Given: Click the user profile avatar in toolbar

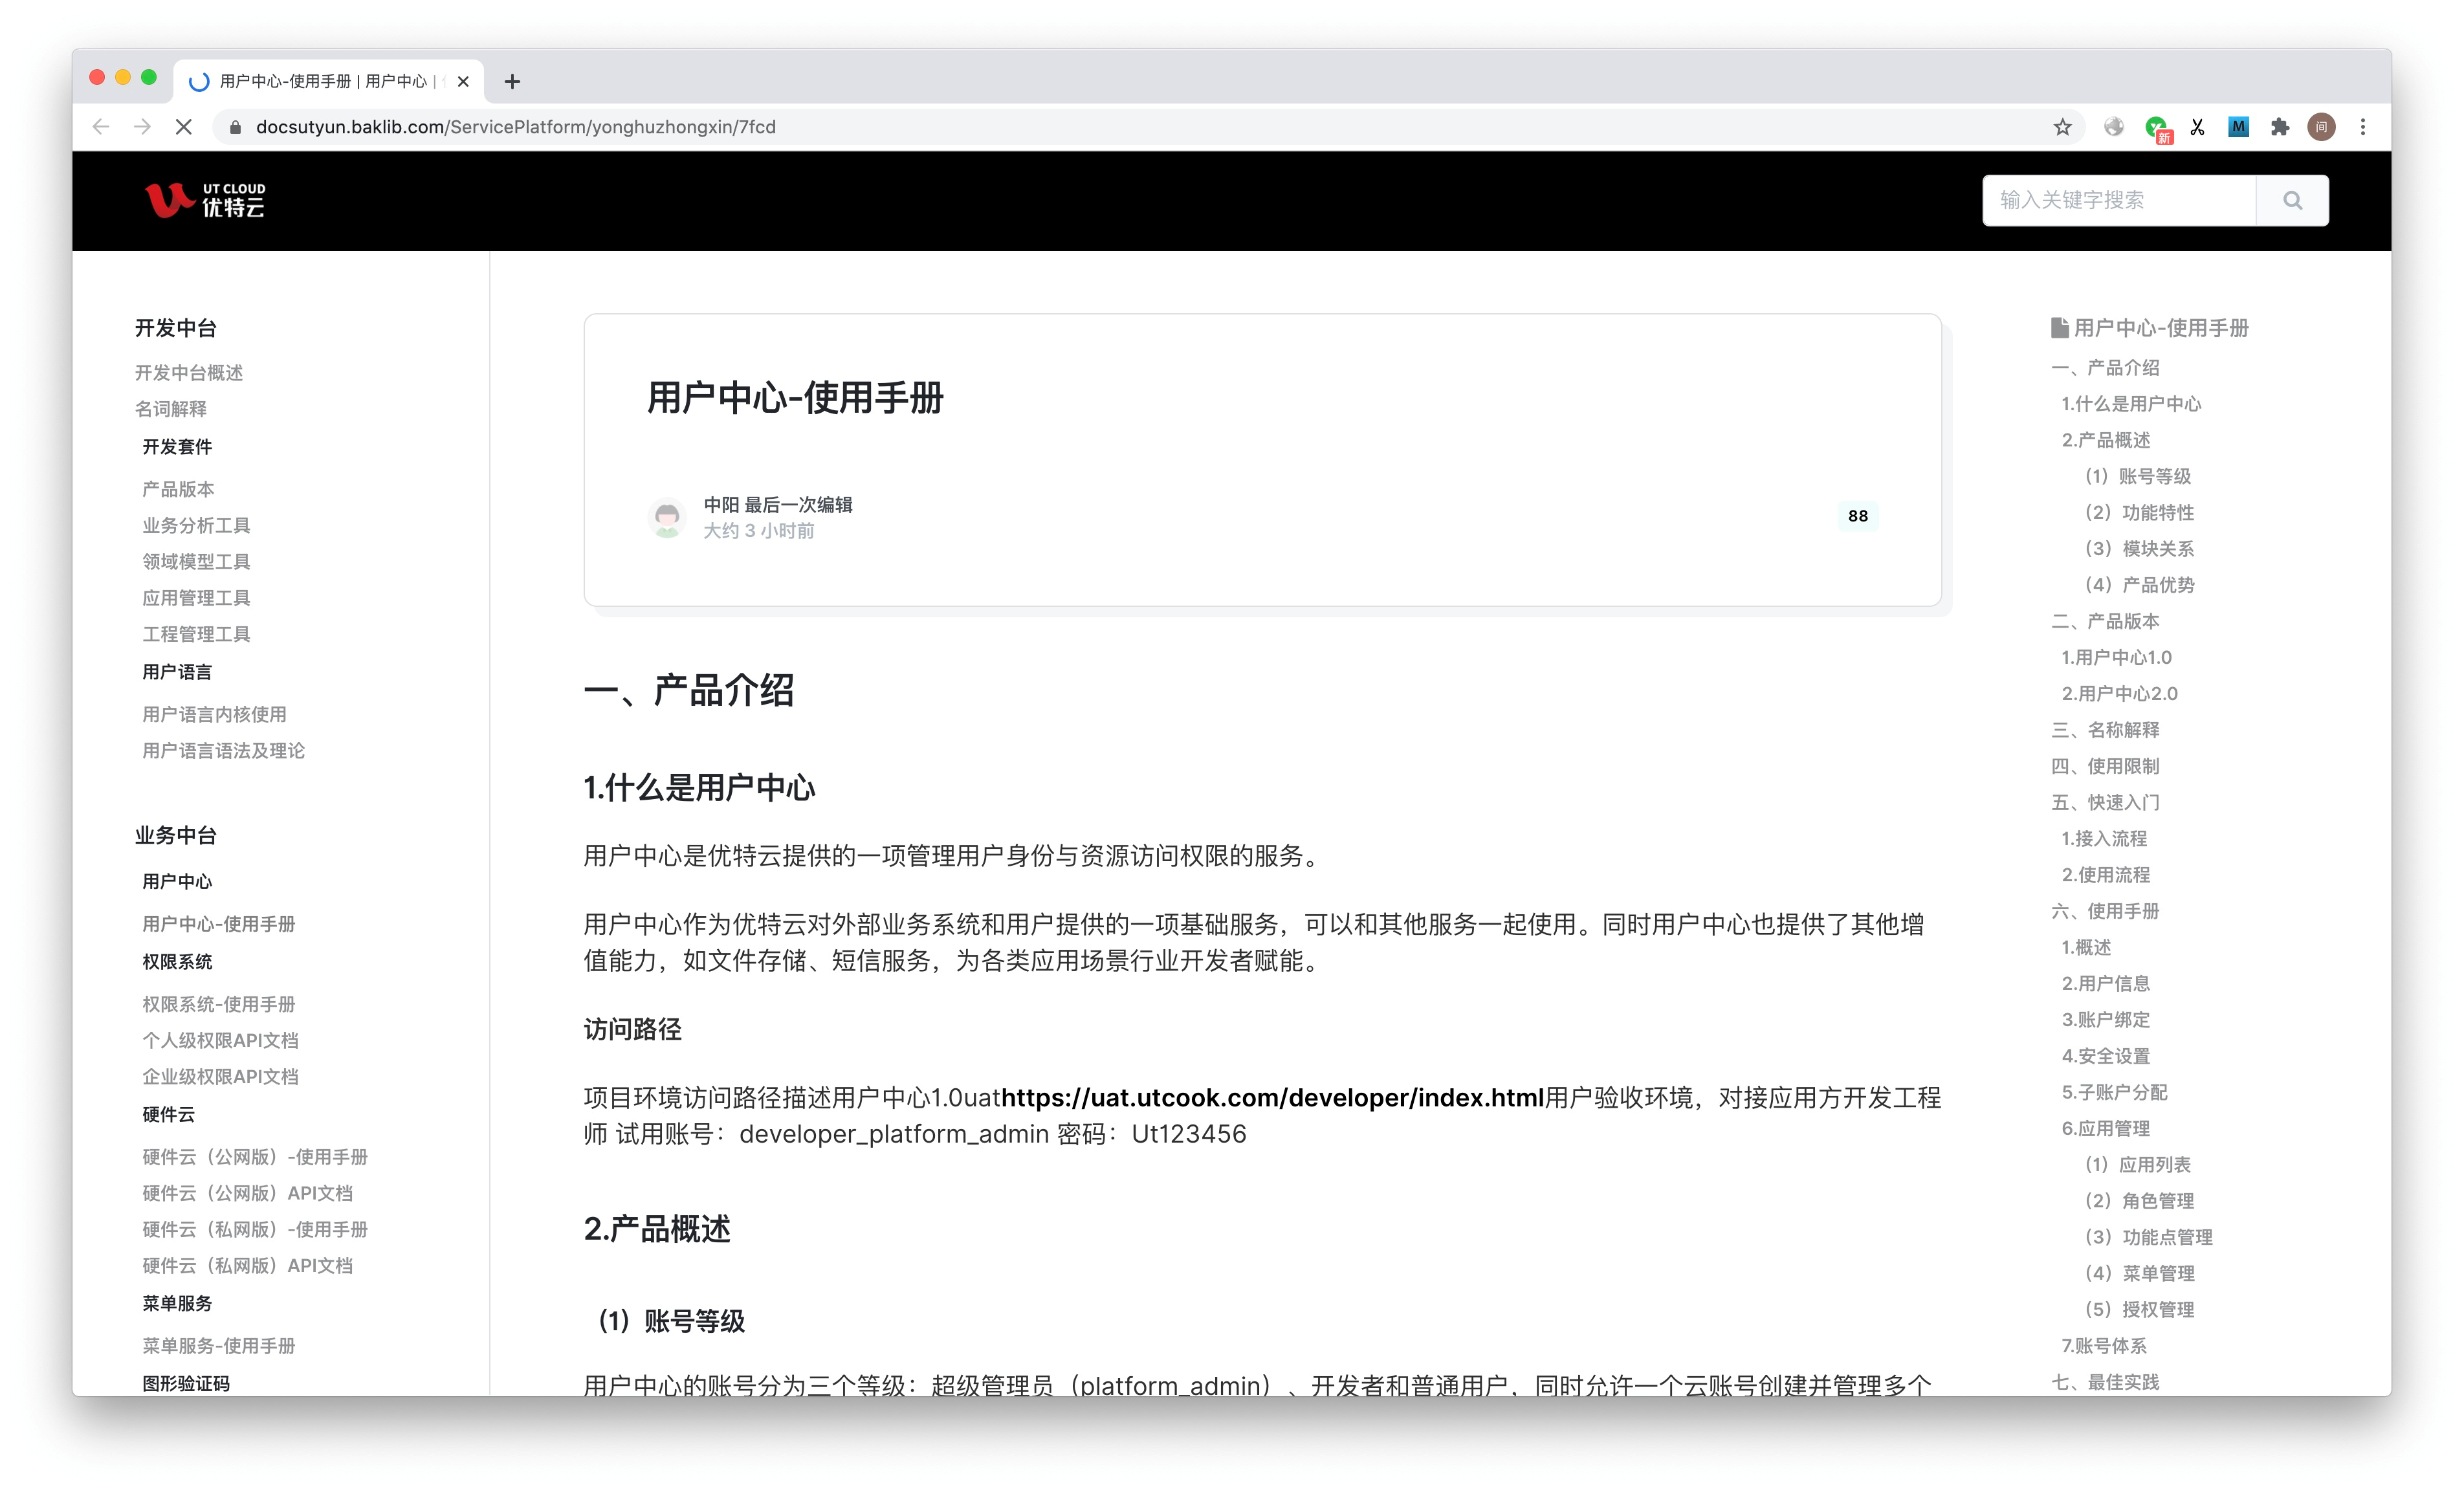Looking at the screenshot, I should click(2321, 127).
